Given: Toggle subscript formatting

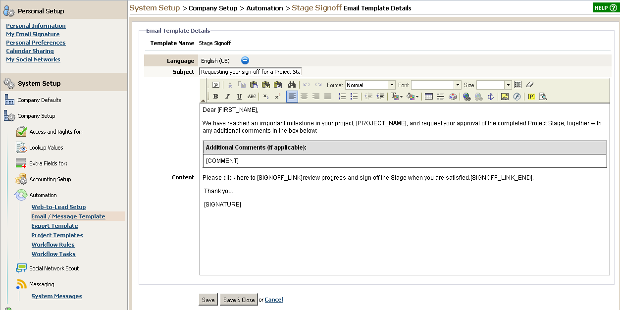Looking at the screenshot, I should tap(266, 97).
